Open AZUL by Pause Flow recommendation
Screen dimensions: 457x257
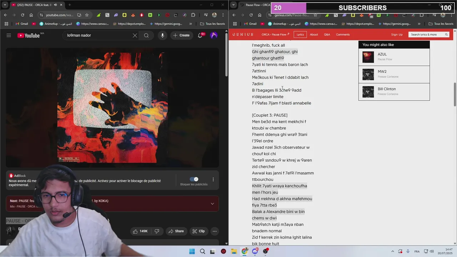tap(394, 57)
